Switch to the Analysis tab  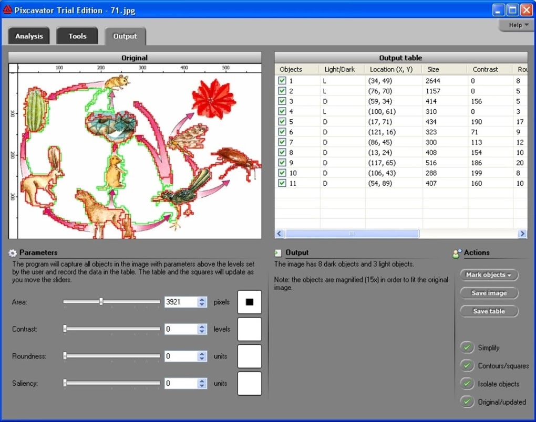(x=29, y=36)
